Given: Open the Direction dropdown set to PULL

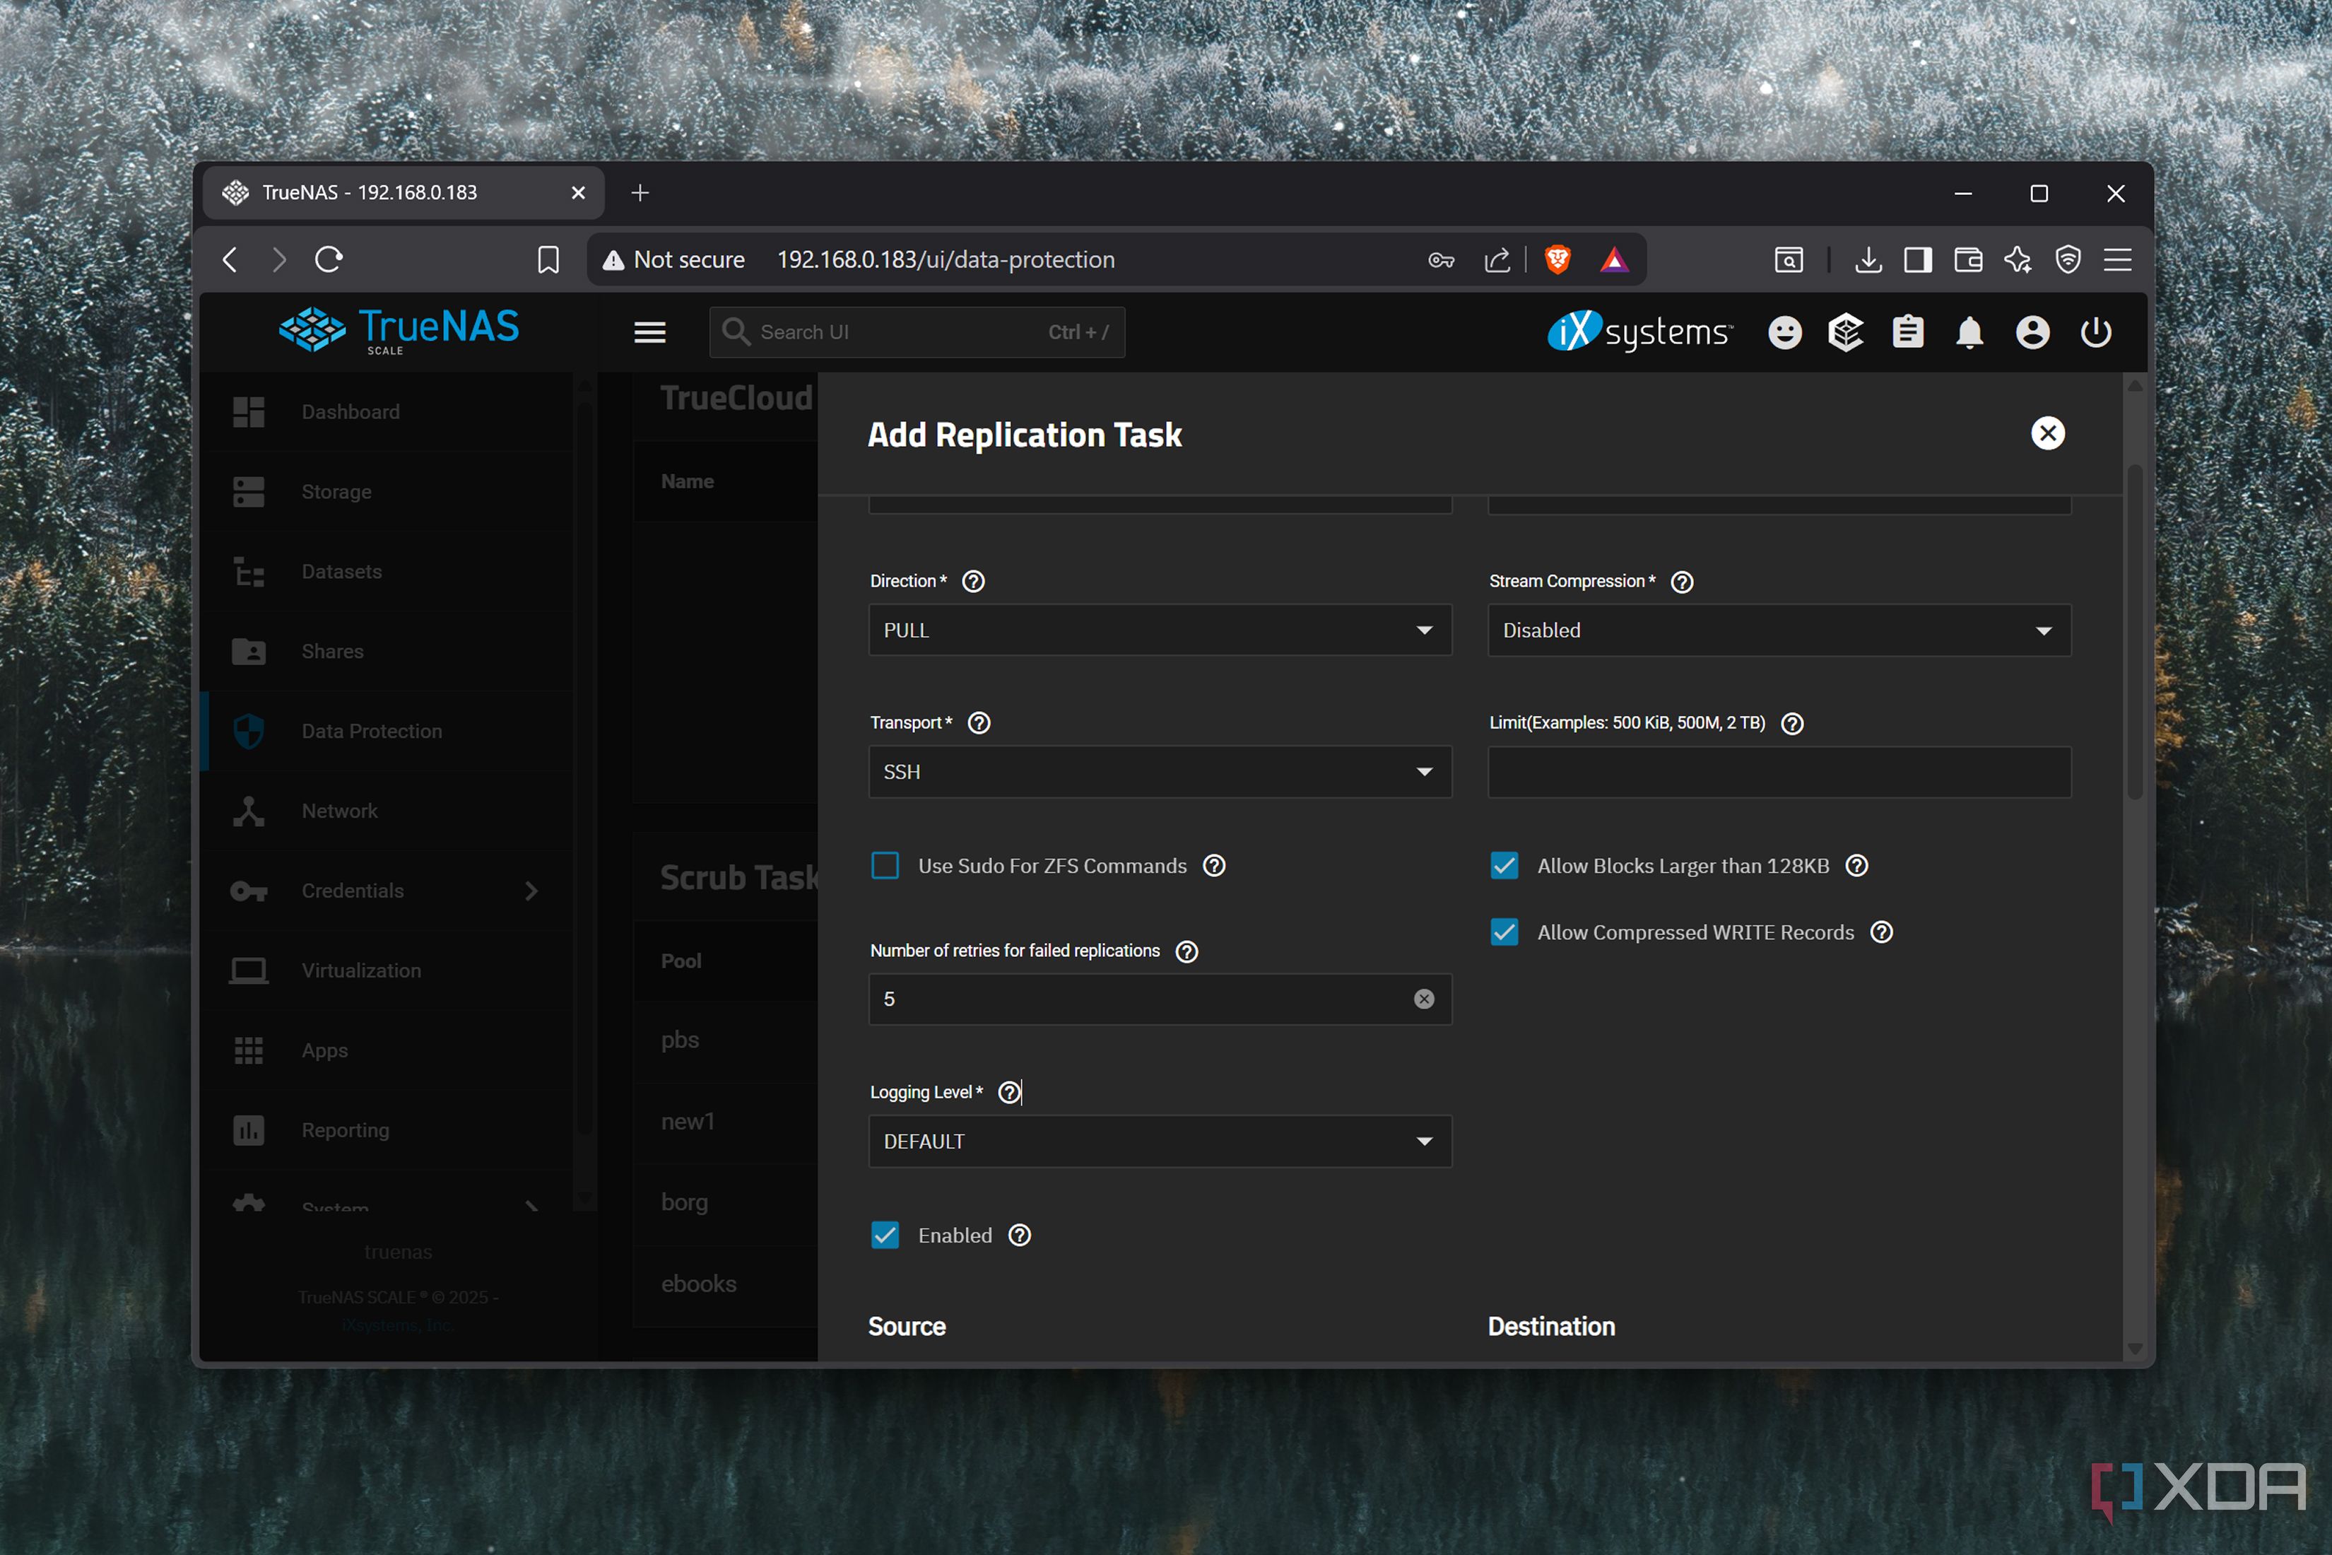Looking at the screenshot, I should pos(1160,630).
